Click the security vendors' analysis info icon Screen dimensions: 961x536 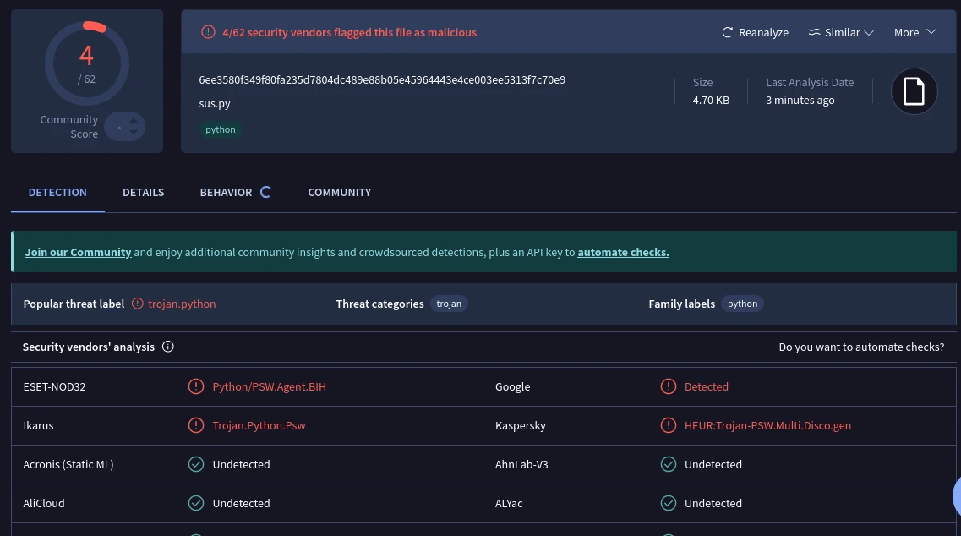tap(168, 347)
